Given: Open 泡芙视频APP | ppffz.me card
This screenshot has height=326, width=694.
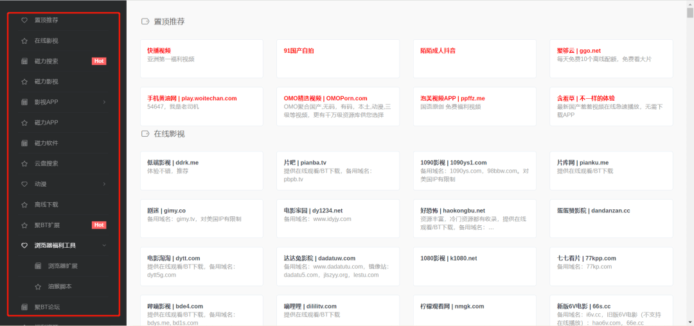Looking at the screenshot, I should click(x=474, y=107).
